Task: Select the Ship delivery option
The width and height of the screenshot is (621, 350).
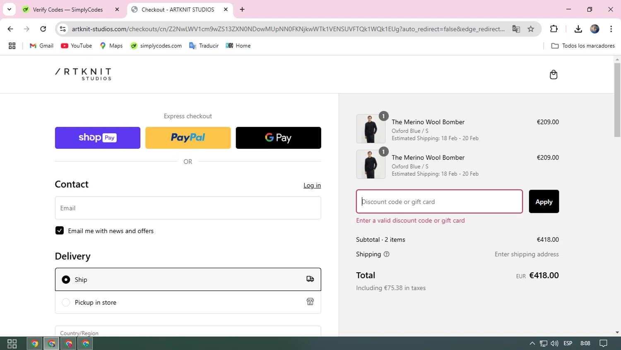Action: pos(66,280)
